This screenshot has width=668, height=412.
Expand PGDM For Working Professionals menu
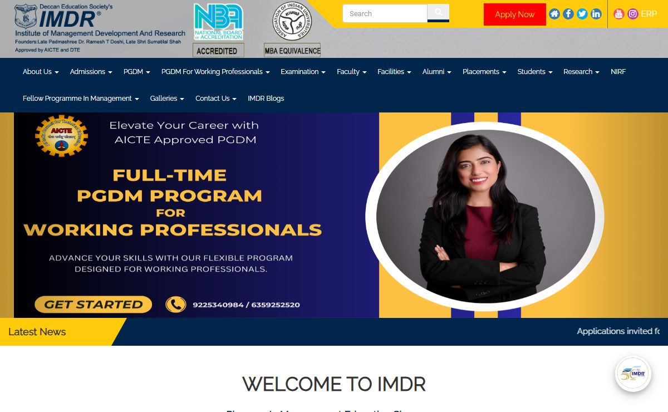[215, 72]
